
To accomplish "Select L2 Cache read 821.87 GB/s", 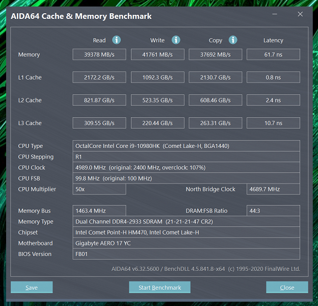I will pyautogui.click(x=99, y=100).
